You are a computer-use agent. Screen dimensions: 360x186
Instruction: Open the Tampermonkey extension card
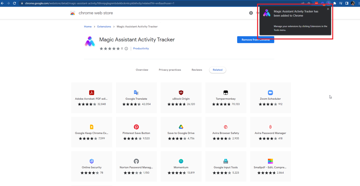(226, 98)
